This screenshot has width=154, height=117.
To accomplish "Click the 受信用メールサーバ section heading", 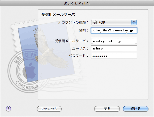I will (58, 15).
